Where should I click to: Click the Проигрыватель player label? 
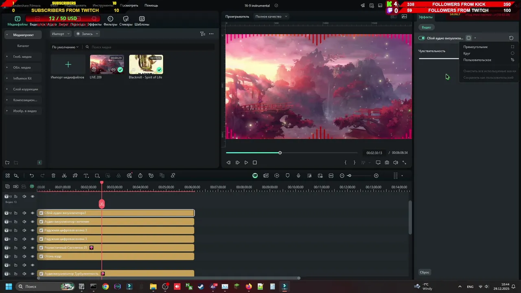237,16
